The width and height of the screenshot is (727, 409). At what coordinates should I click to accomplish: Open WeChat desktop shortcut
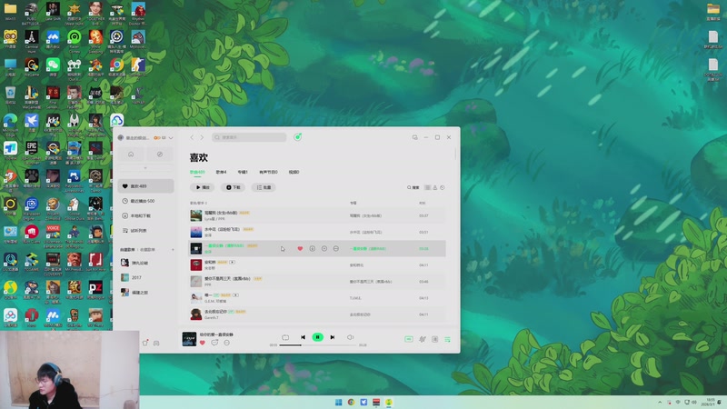point(53,66)
